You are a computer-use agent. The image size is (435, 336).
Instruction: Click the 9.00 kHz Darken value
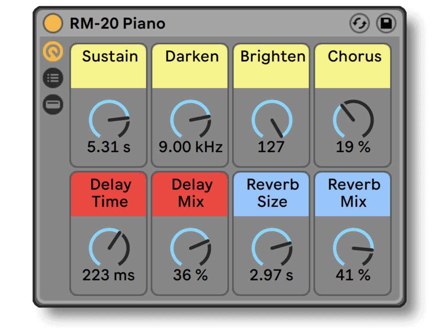click(x=191, y=147)
